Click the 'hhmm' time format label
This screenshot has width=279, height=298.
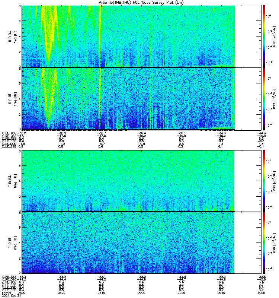[x=6, y=293]
